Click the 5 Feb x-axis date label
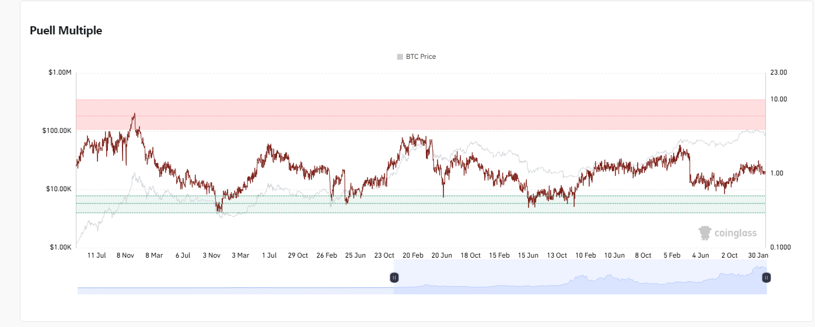The height and width of the screenshot is (327, 815). 672,255
